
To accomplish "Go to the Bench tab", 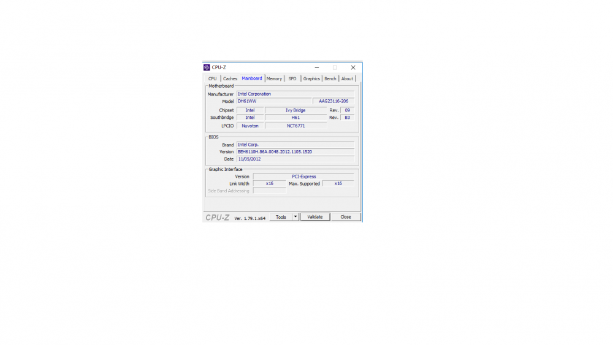I will point(330,78).
